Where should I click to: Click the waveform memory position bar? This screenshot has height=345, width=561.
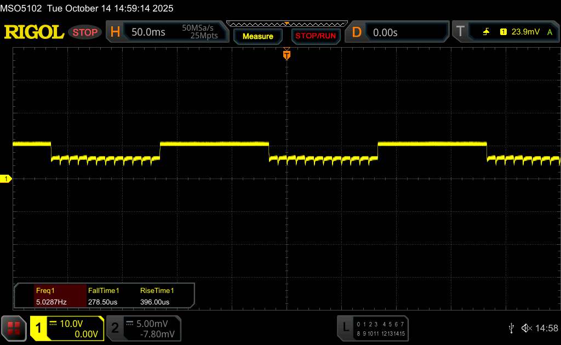pos(287,24)
